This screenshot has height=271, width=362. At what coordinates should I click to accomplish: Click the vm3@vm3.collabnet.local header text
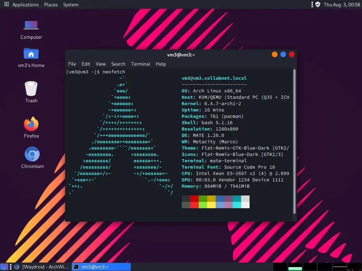click(x=214, y=78)
